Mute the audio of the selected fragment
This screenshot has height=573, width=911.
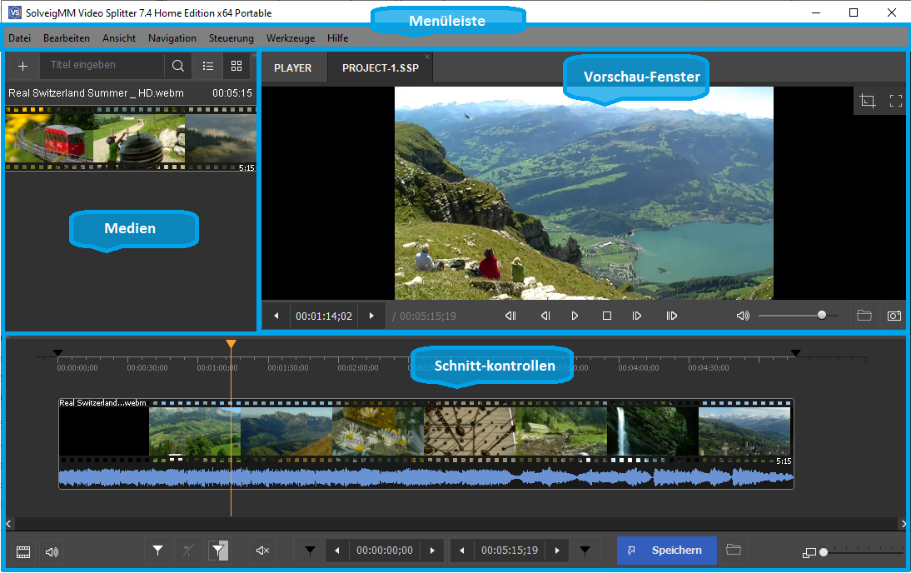point(262,551)
